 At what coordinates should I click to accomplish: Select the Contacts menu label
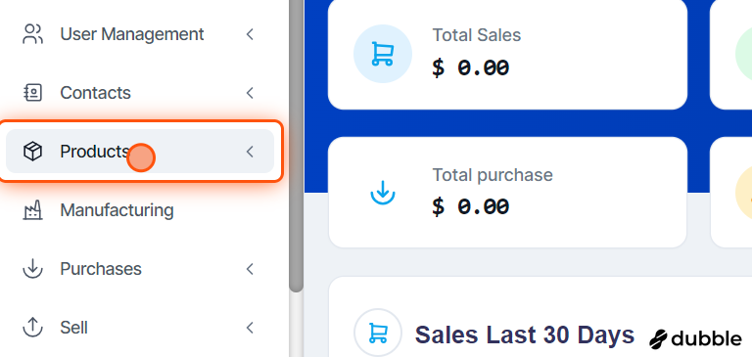coord(95,93)
